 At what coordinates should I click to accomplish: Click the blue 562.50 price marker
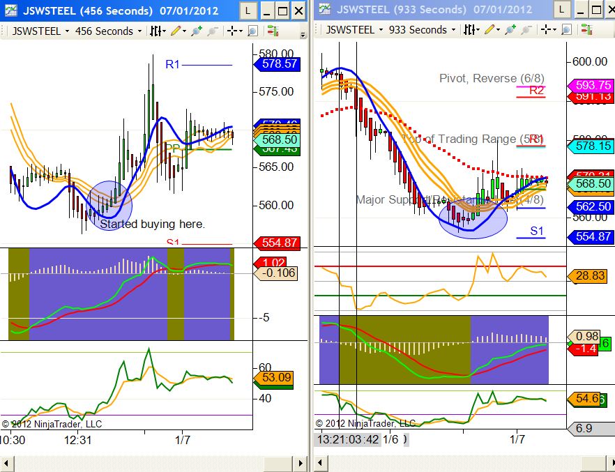pyautogui.click(x=591, y=206)
